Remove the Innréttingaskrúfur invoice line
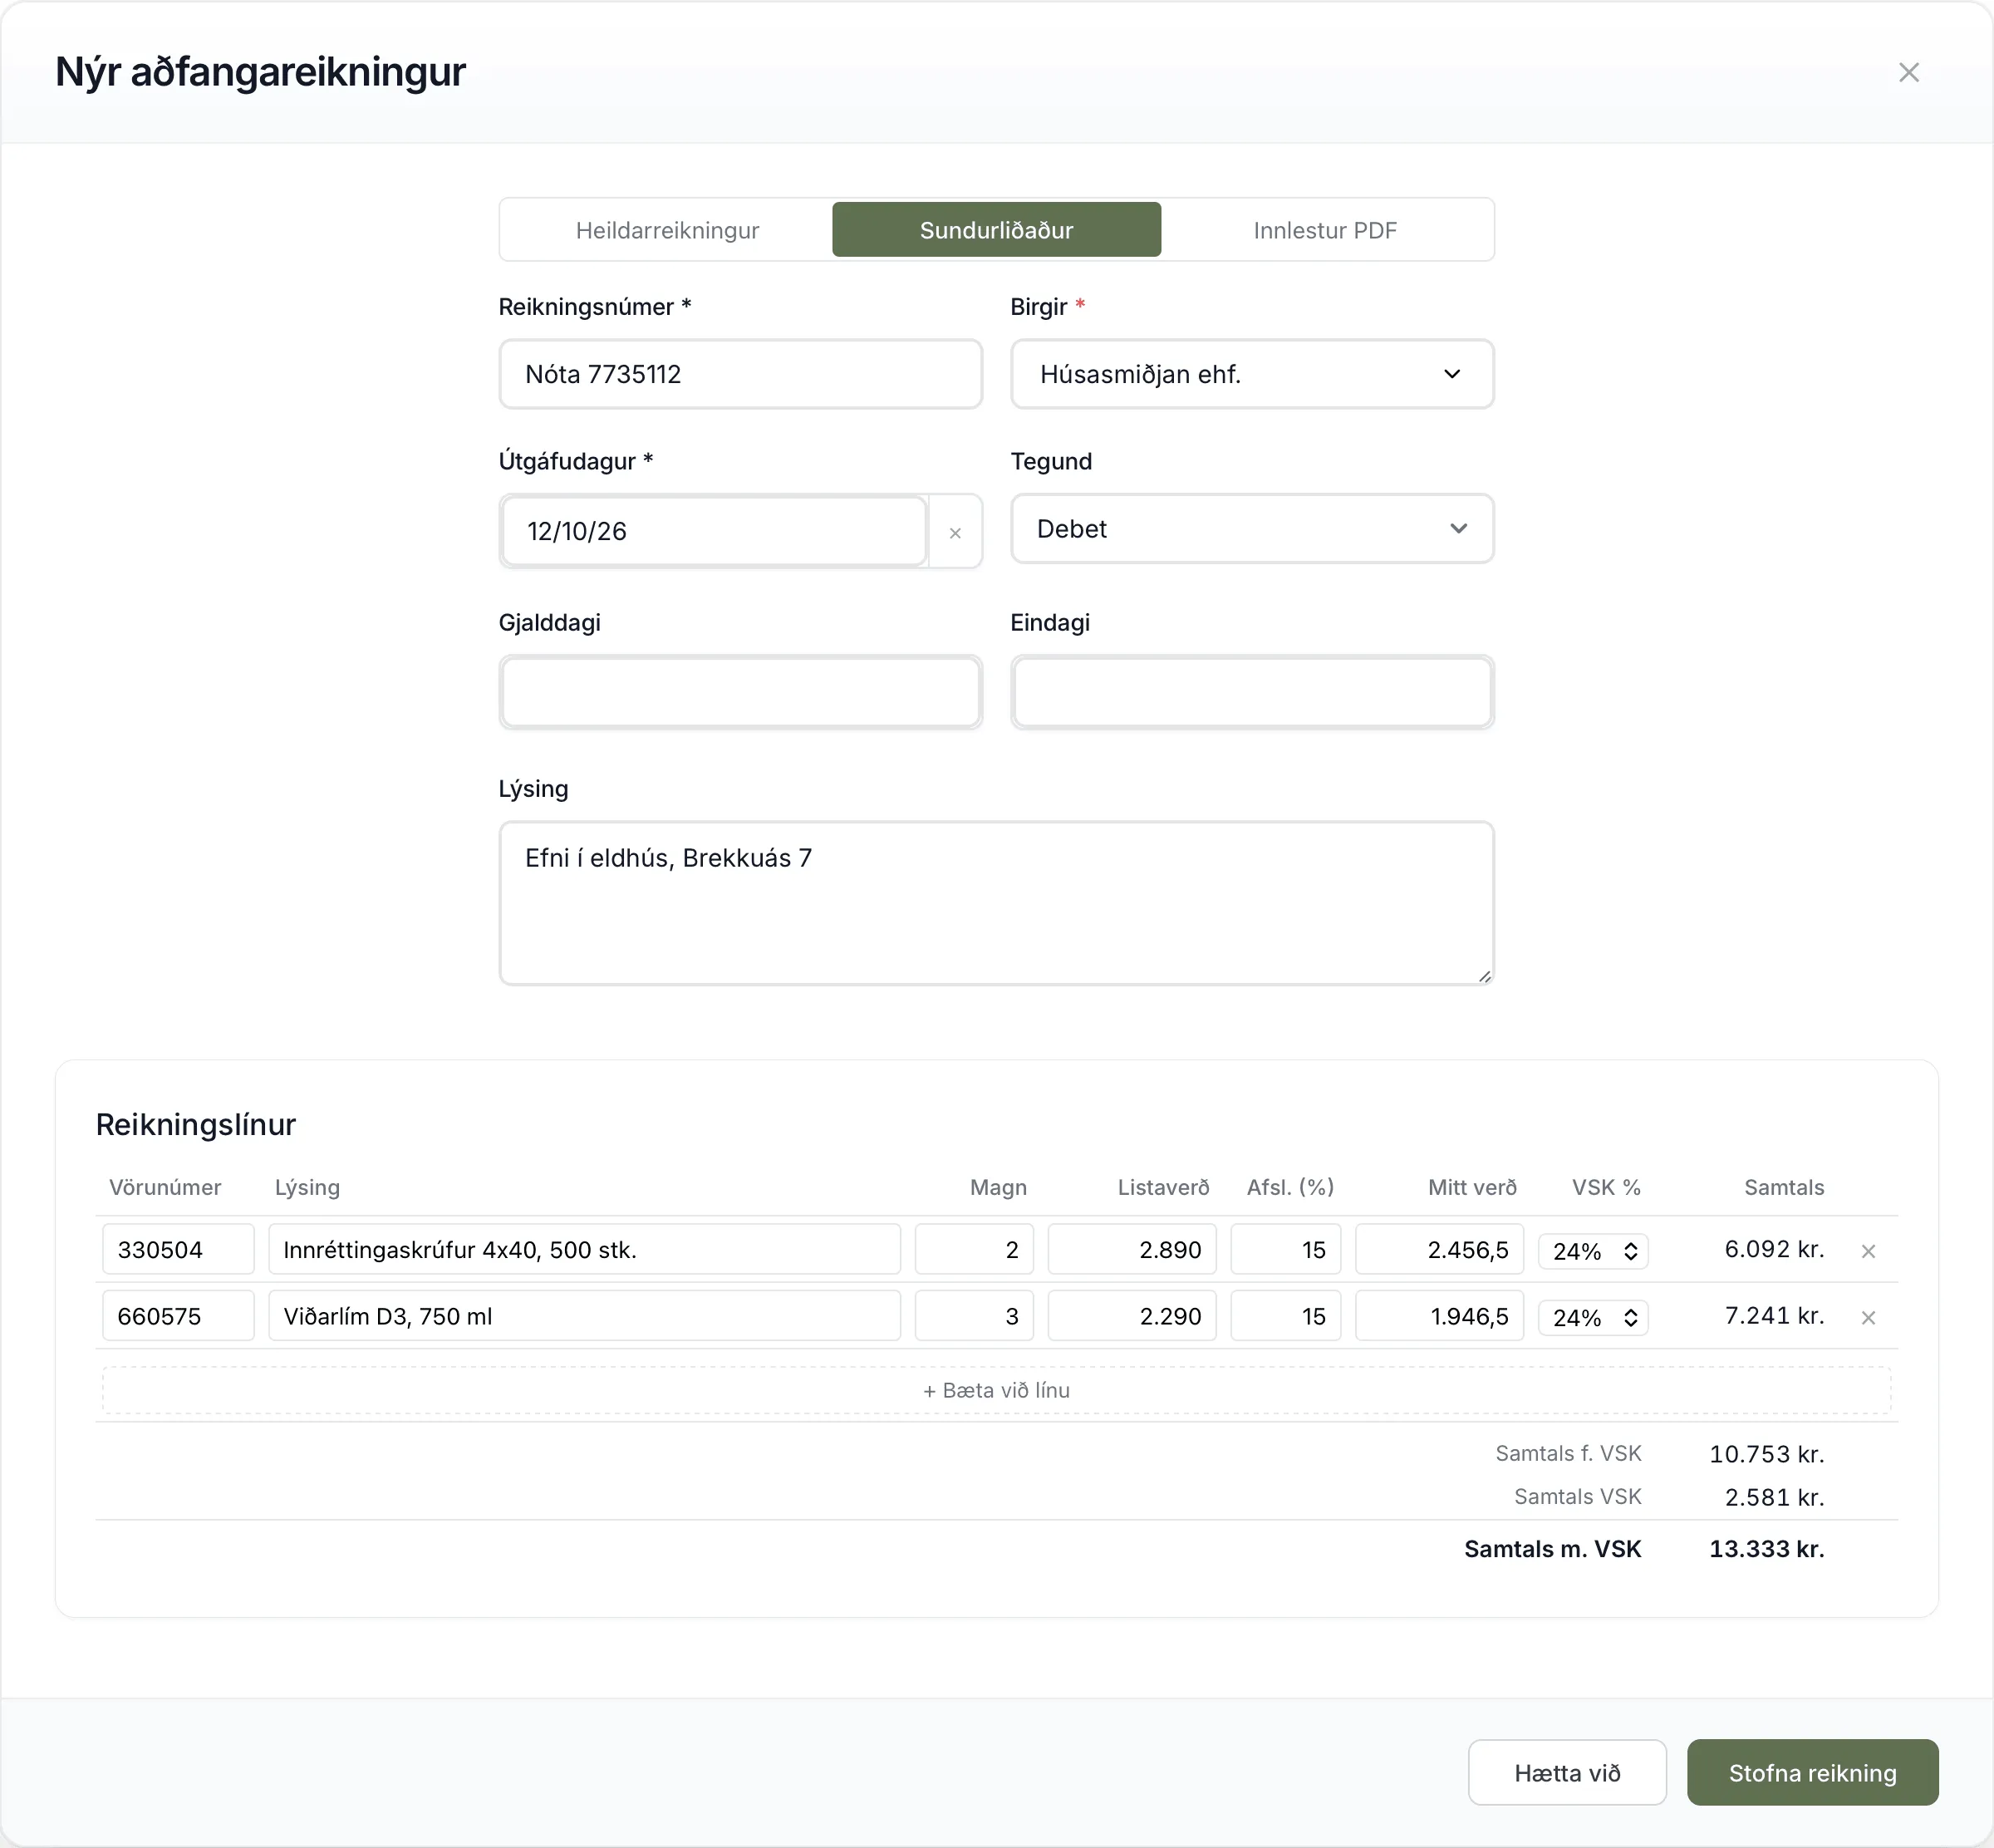This screenshot has height=1848, width=1994. tap(1867, 1251)
